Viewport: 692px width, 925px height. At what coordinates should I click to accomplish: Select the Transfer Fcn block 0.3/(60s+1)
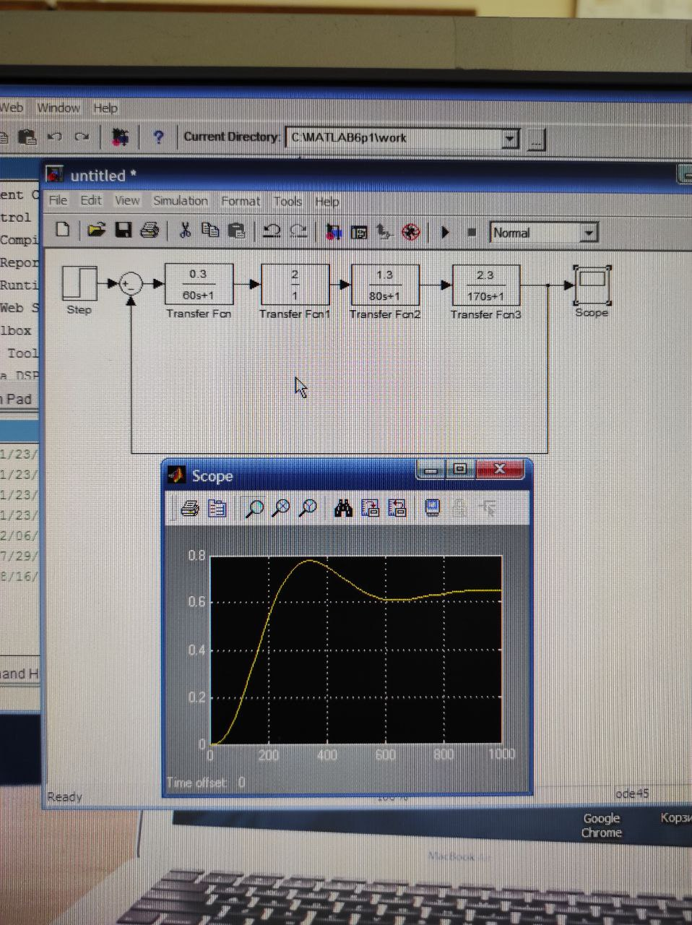click(x=199, y=284)
